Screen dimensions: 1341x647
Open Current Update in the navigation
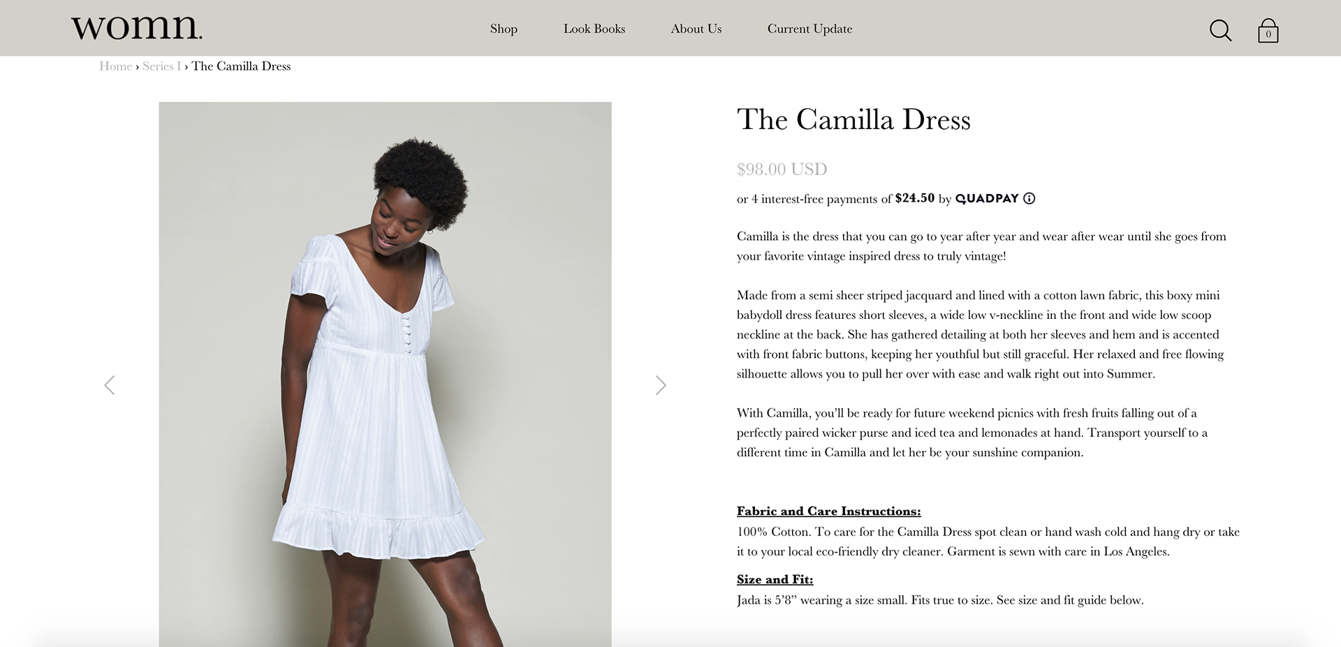pos(809,29)
